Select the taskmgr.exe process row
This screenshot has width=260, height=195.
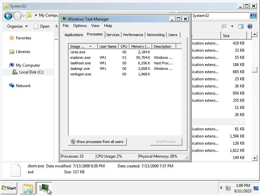tap(125, 69)
